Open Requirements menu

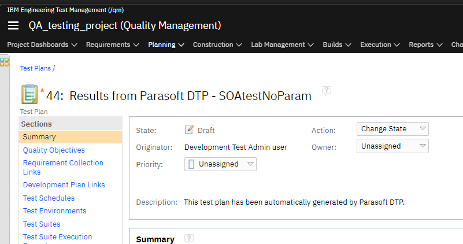112,45
